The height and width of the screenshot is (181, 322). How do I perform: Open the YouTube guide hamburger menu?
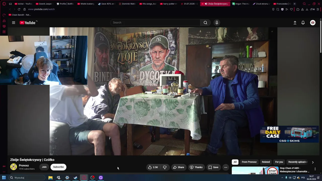coord(14,23)
